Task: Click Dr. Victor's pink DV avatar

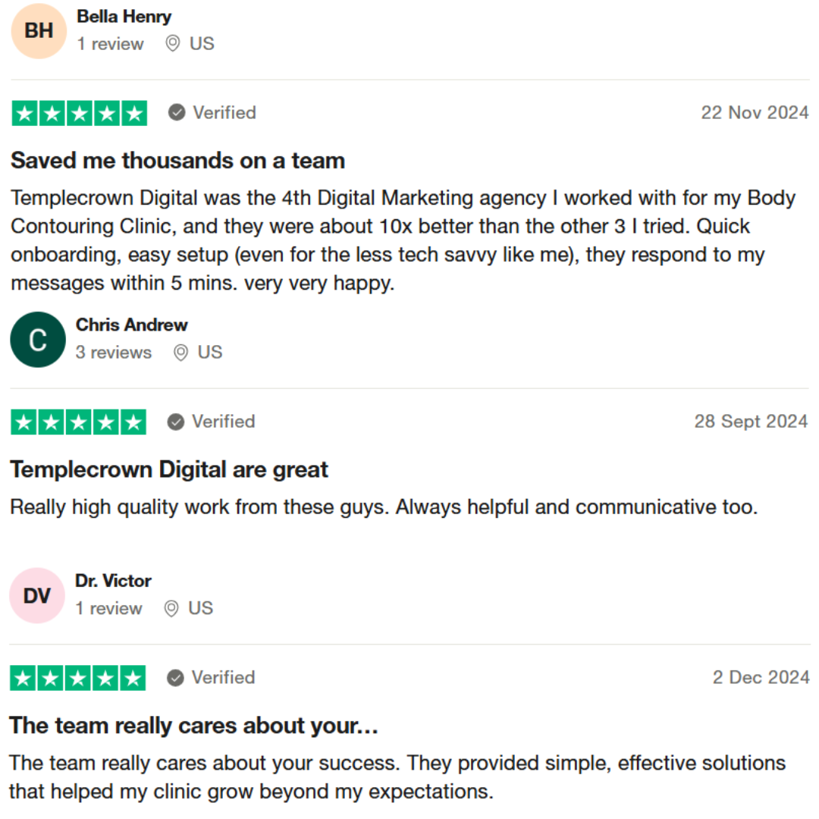Action: click(37, 595)
